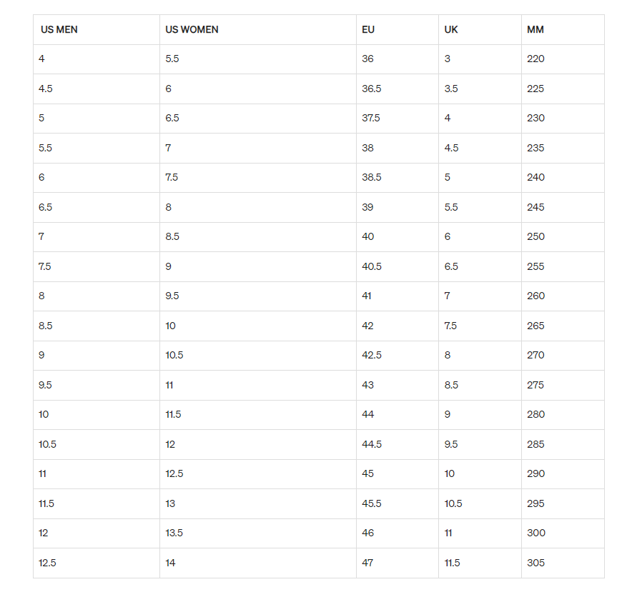This screenshot has height=602, width=637.
Task: Select US WOMEN size 14 cell
Action: click(x=170, y=563)
